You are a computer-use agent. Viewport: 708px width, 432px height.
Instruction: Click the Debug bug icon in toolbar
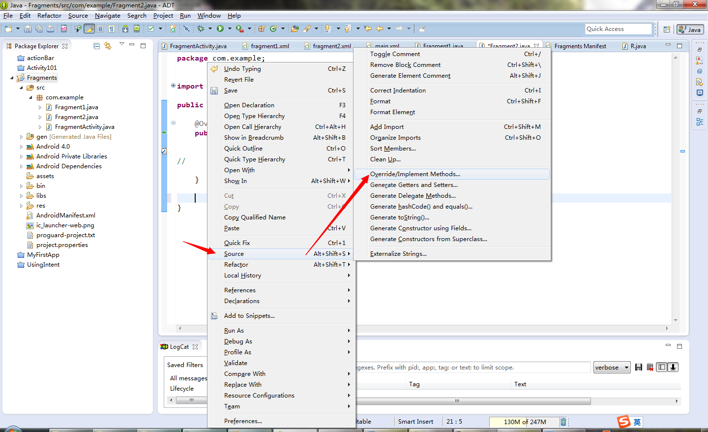201,29
